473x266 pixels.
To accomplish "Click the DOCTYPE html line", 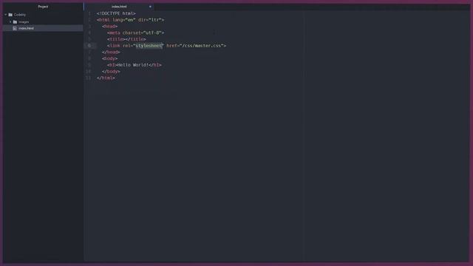I will point(116,13).
